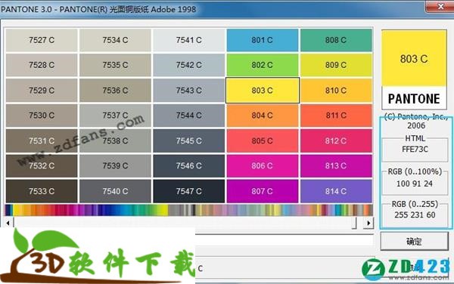Click the scrollbar right arrow
454x284 pixels.
368,223
